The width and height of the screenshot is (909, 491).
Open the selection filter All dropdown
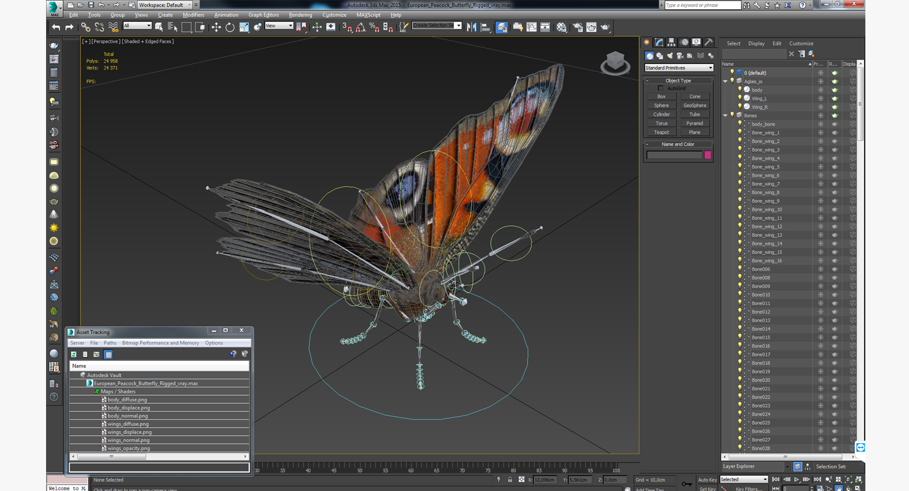point(137,26)
